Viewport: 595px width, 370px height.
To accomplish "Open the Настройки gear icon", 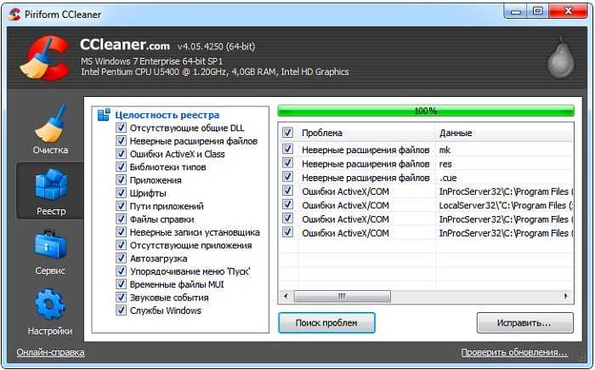I will [50, 304].
